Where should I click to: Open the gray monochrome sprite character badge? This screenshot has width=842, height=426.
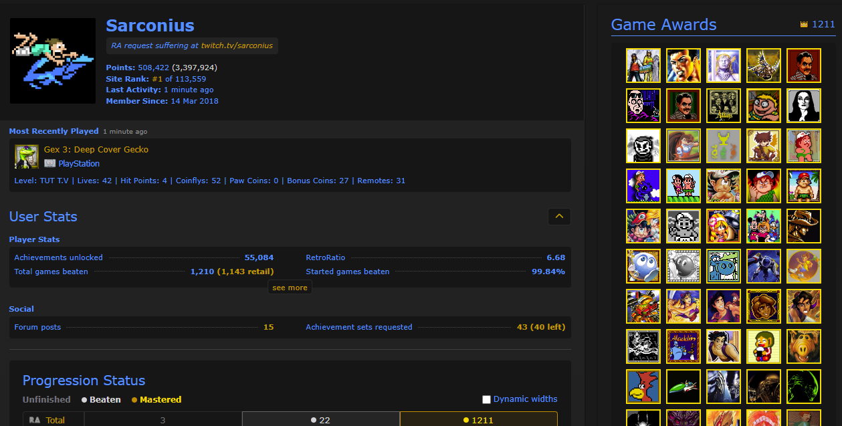click(683, 226)
